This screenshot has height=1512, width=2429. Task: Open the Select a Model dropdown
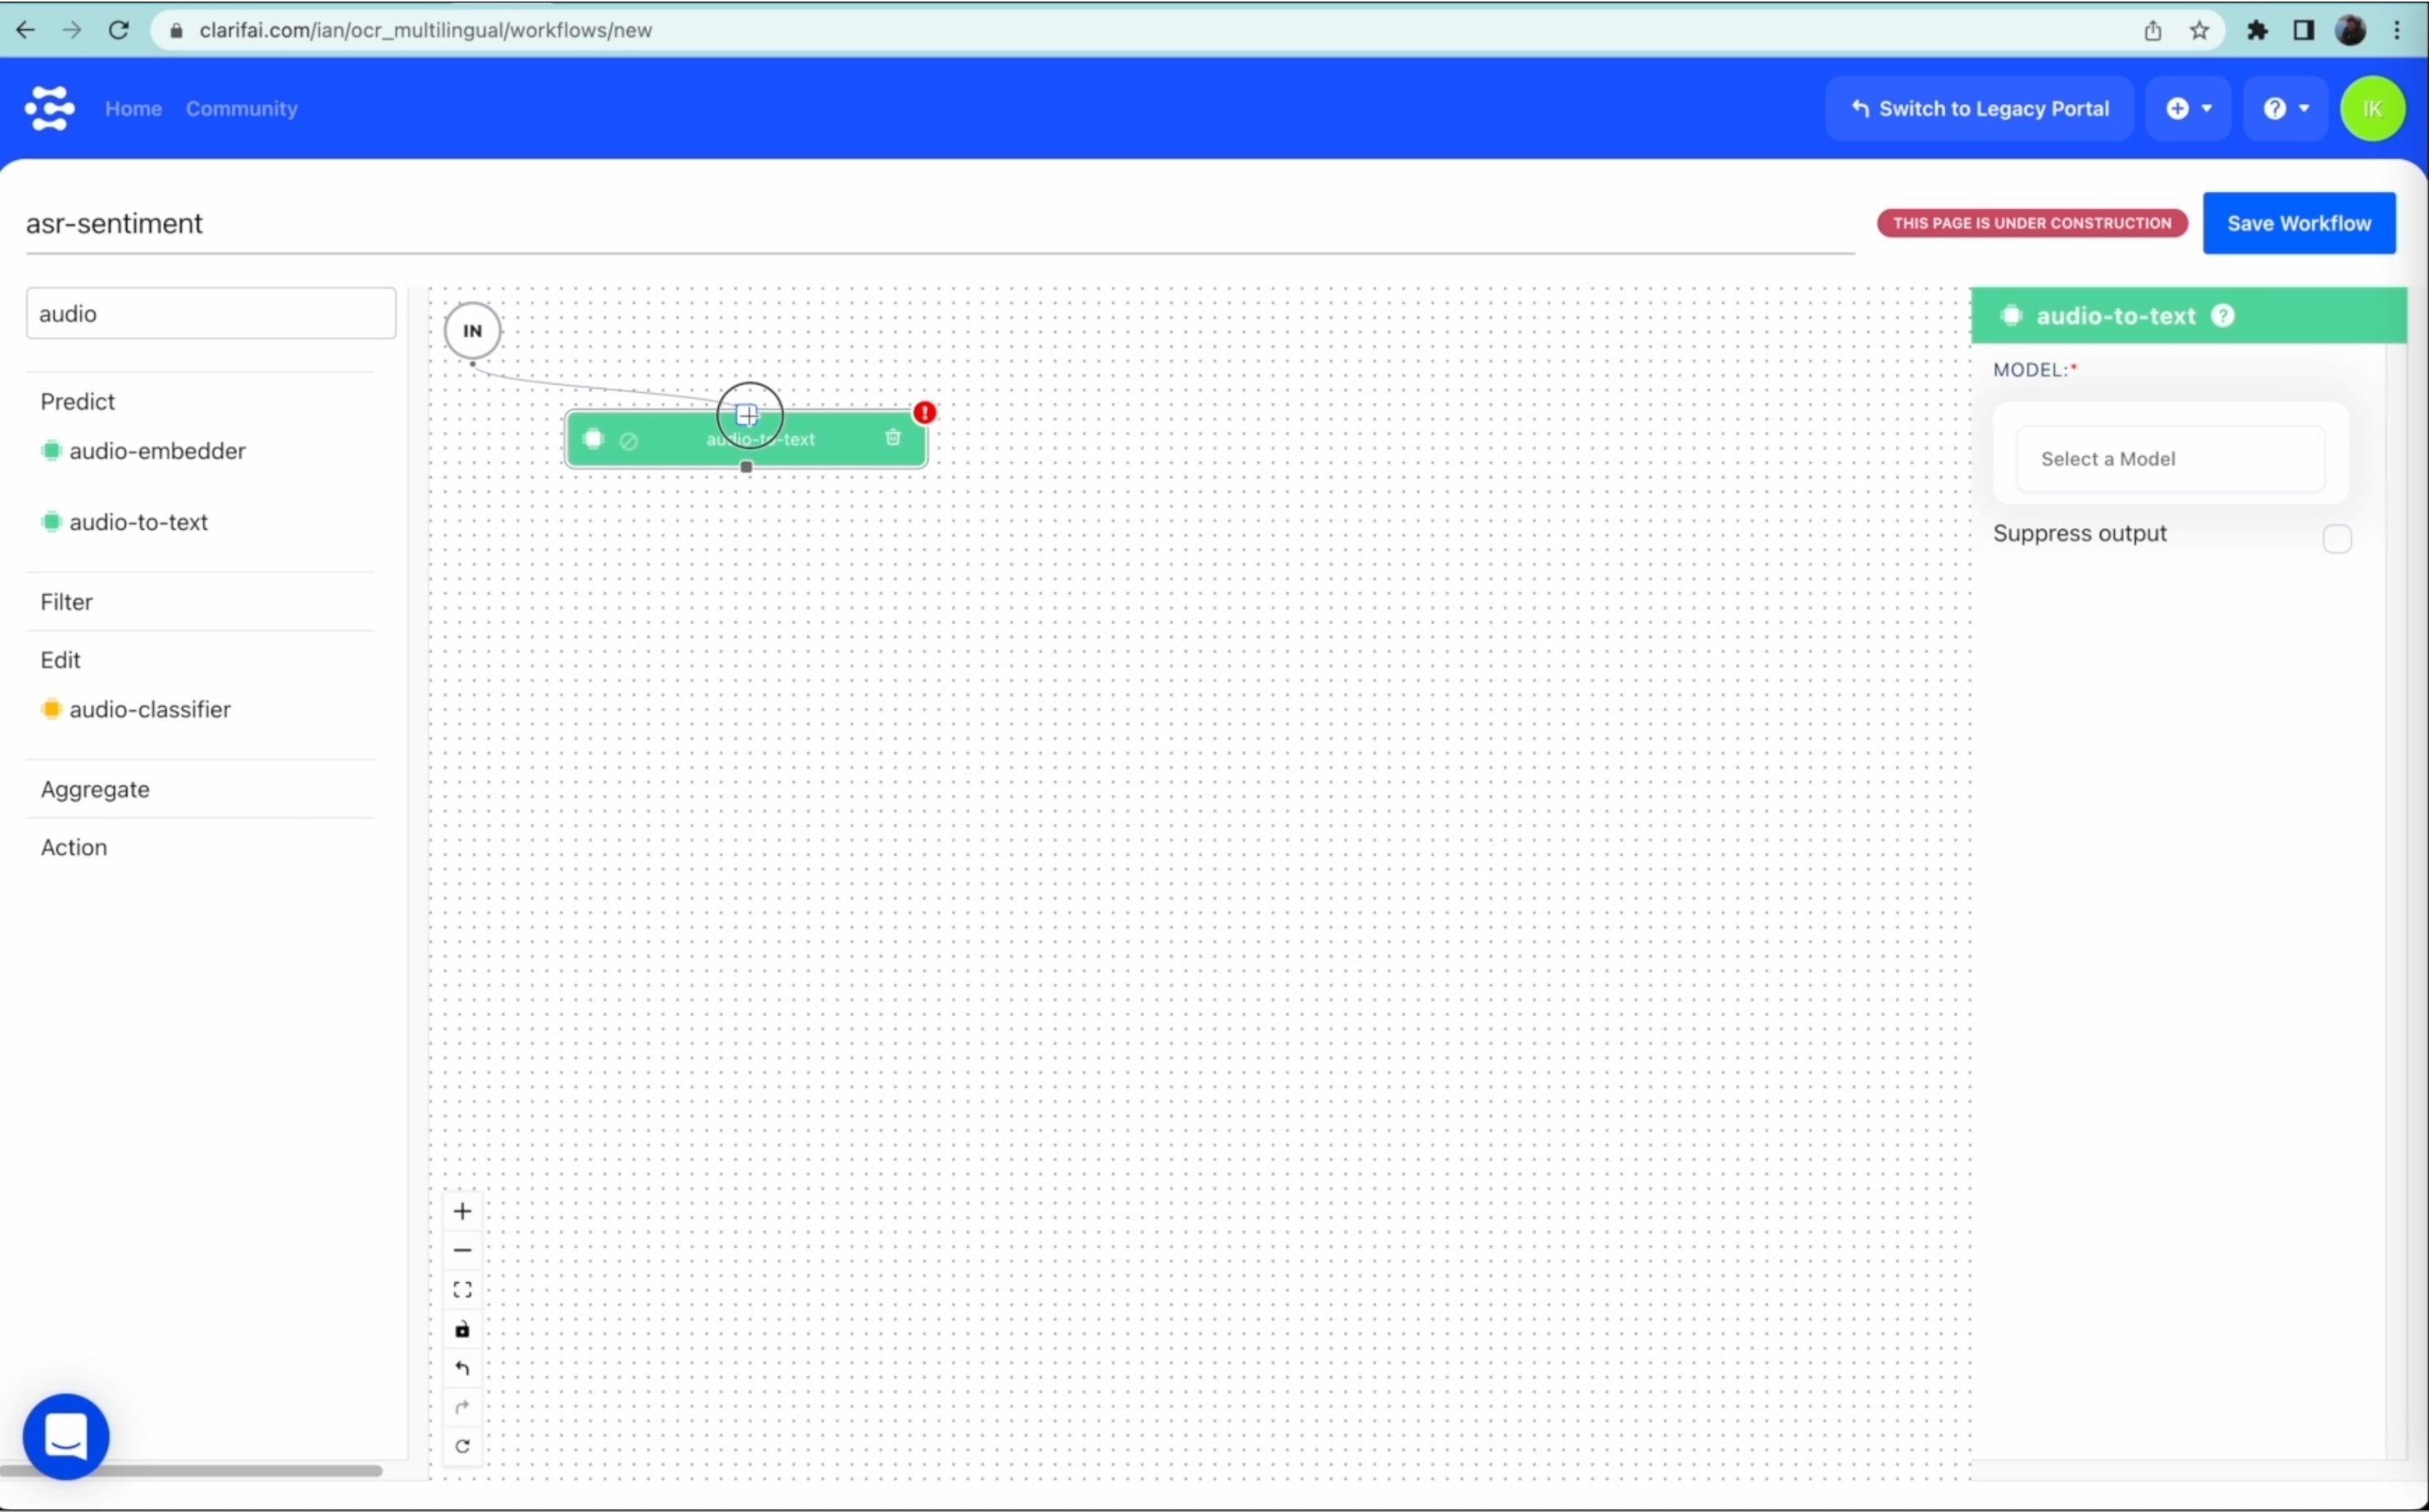(x=2170, y=459)
